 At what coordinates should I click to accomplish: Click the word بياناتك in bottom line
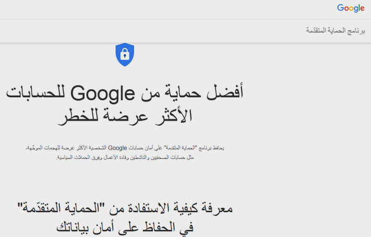click(x=73, y=228)
